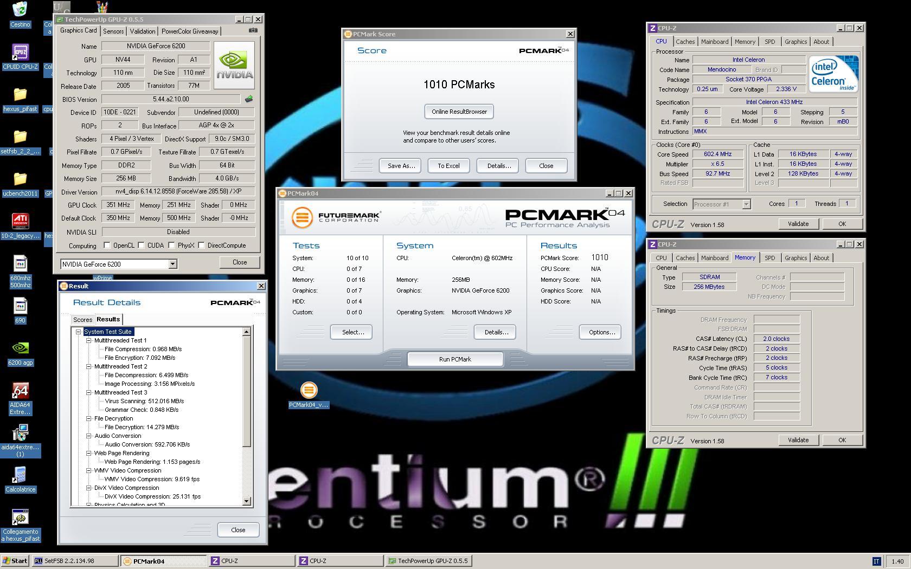Screen dimensions: 911x569
Task: Click the NVIDIA logo in GPU-Z
Action: coord(234,65)
